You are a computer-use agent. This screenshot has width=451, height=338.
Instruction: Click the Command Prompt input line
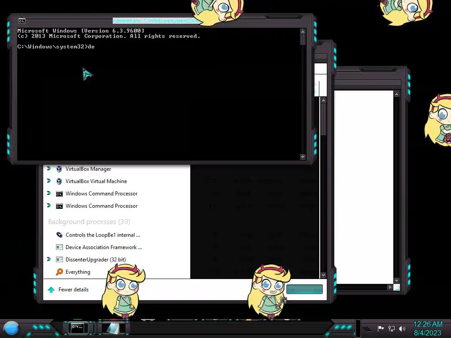pyautogui.click(x=56, y=47)
